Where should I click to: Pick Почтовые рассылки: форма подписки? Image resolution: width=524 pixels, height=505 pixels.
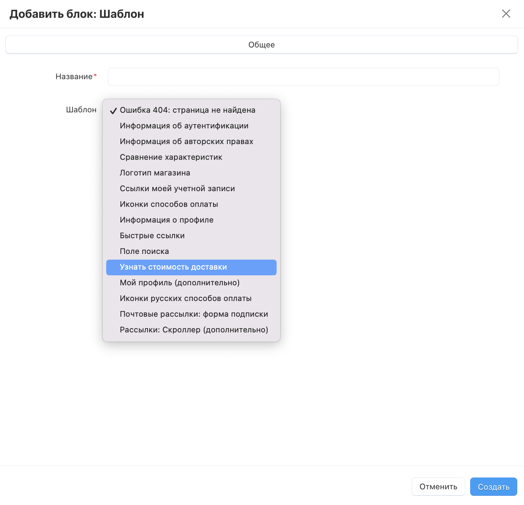(x=194, y=314)
